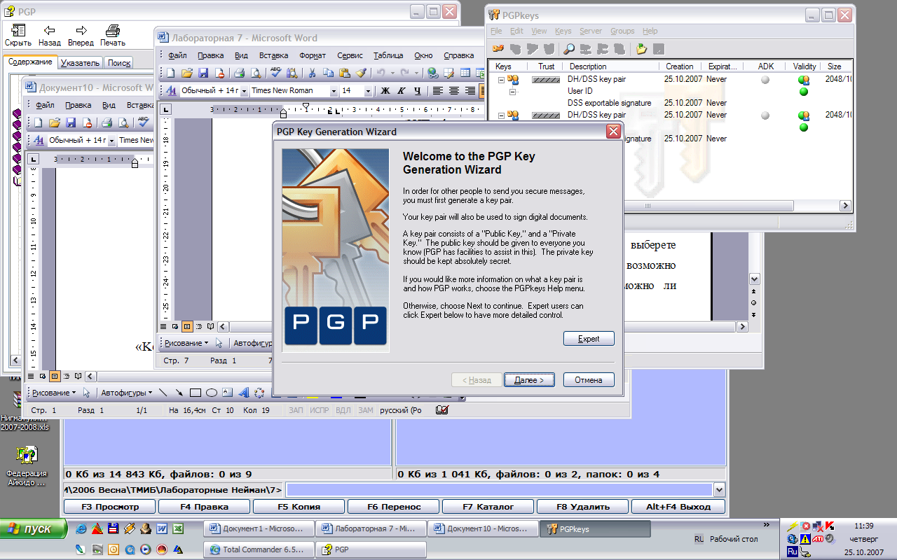This screenshot has height=560, width=897.
Task: Toggle underline Ч in Лабораторная 7 Word
Action: [418, 91]
